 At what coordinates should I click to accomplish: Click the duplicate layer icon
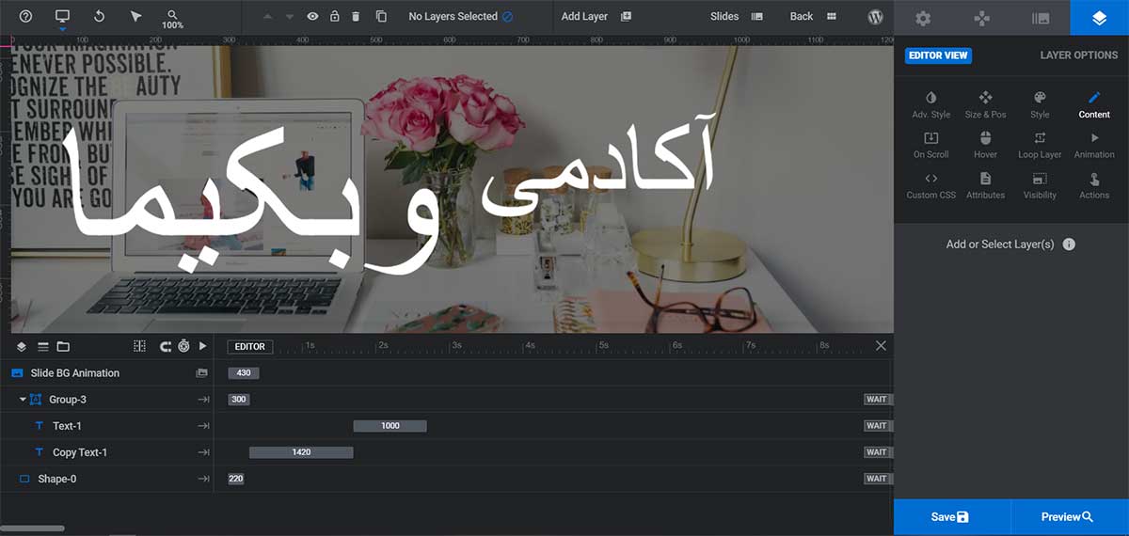[x=381, y=17]
